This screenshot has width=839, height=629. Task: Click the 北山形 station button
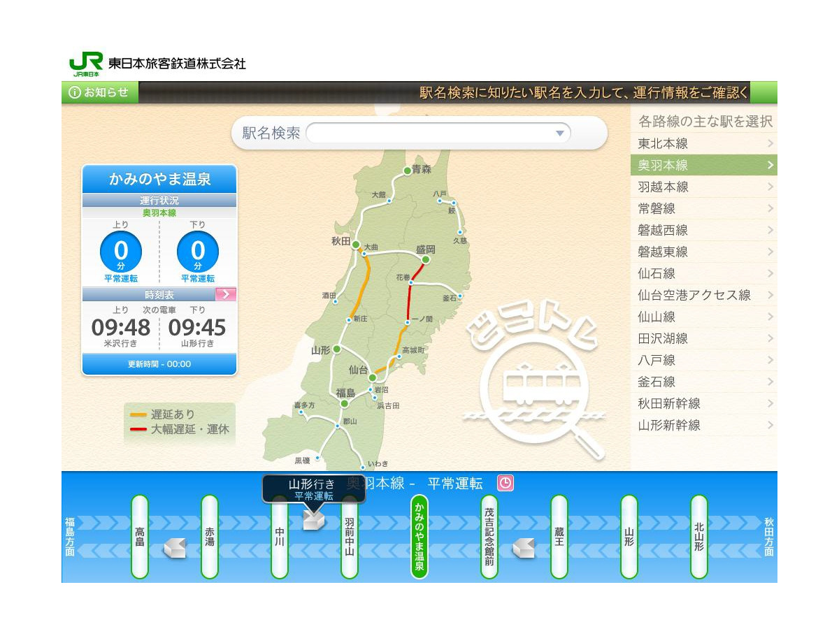699,537
